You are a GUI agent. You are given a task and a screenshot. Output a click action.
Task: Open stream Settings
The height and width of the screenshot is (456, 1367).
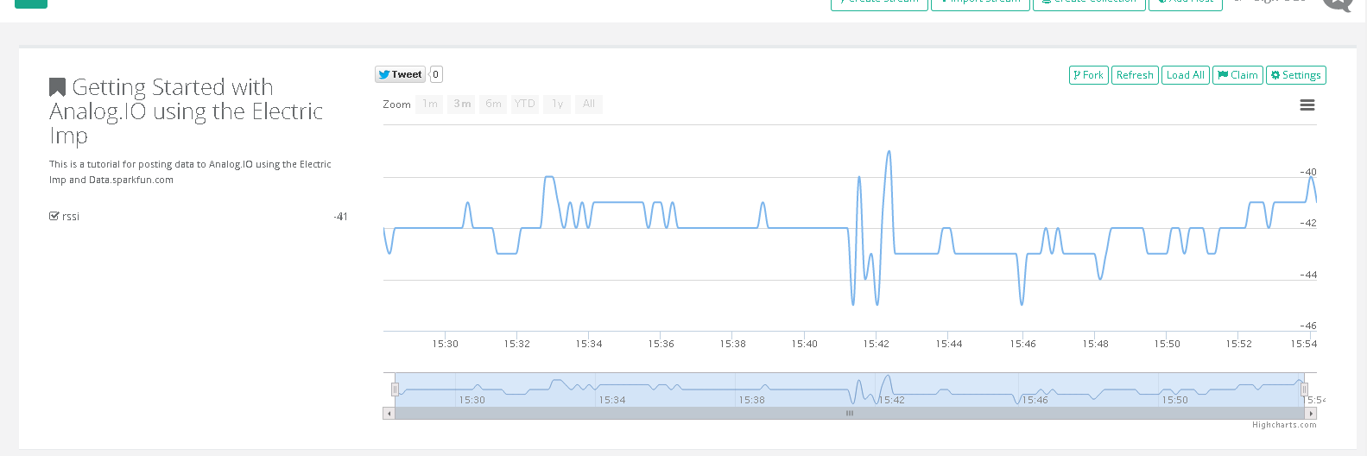pyautogui.click(x=1295, y=75)
